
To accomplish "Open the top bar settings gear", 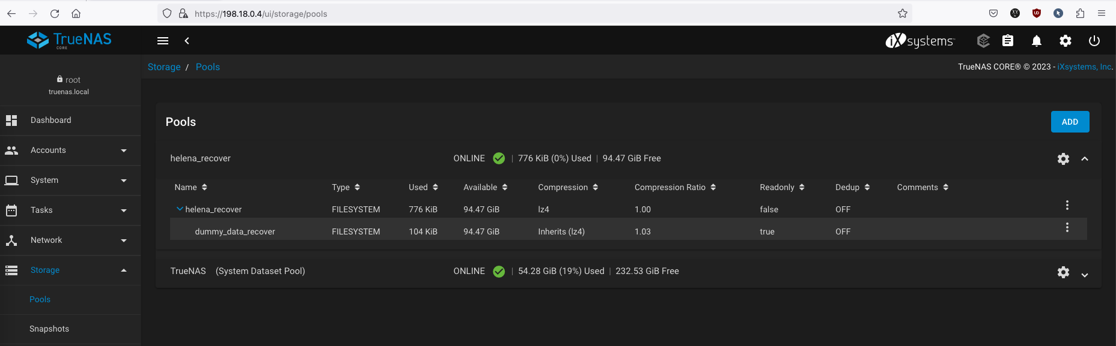I will pyautogui.click(x=1066, y=41).
